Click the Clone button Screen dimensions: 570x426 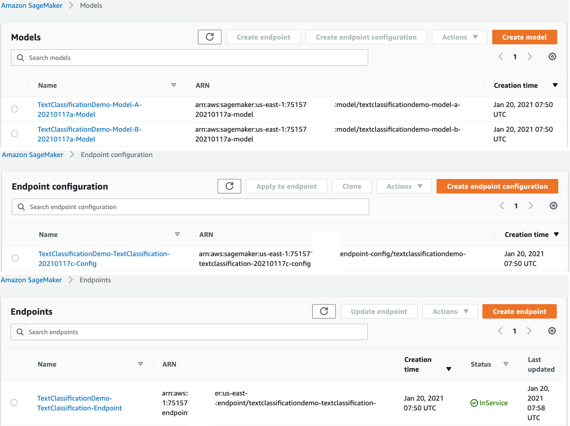pyautogui.click(x=352, y=186)
